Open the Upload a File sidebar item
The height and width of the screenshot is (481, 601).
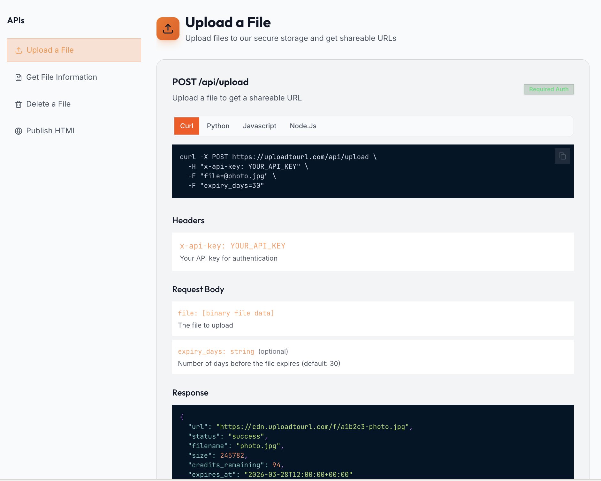(74, 50)
